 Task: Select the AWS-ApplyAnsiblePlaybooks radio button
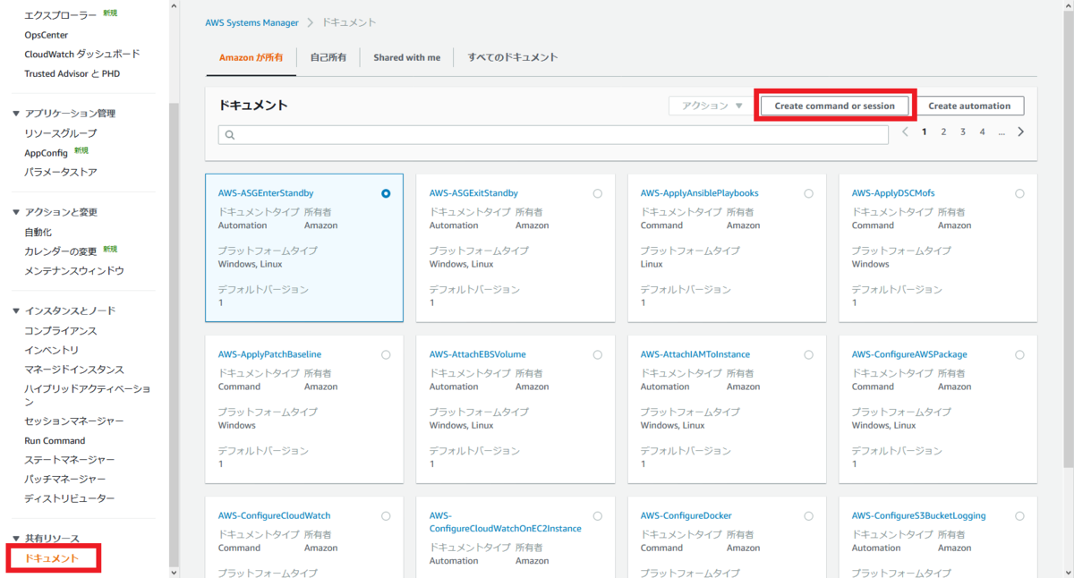pyautogui.click(x=808, y=193)
